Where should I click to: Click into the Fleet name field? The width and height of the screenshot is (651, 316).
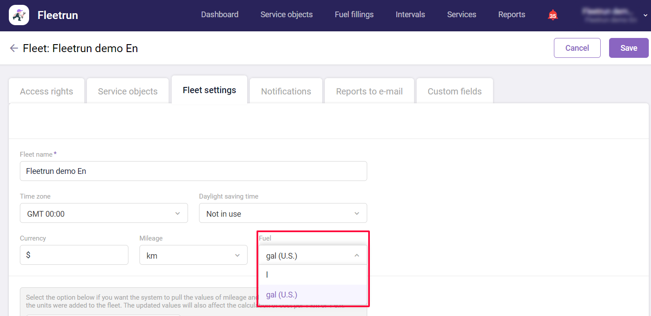(x=193, y=171)
